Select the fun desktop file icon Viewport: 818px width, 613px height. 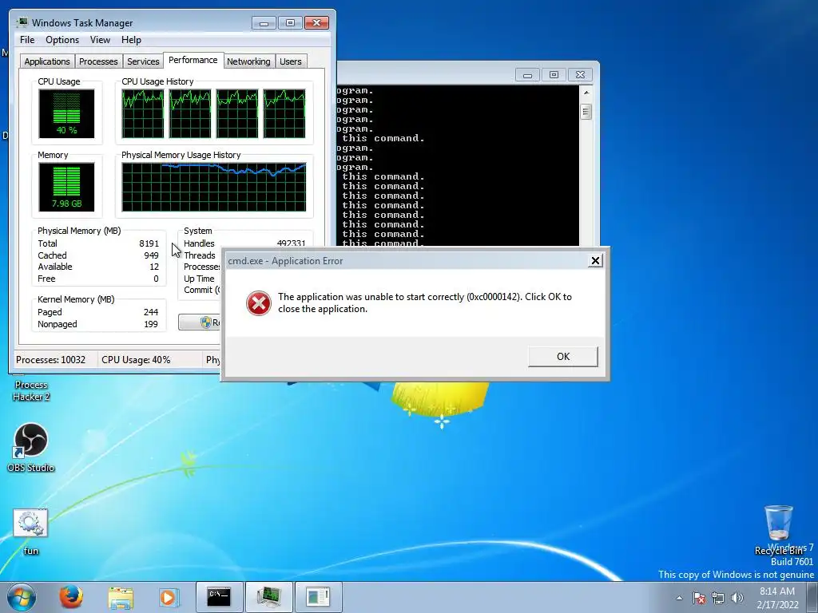tap(30, 532)
